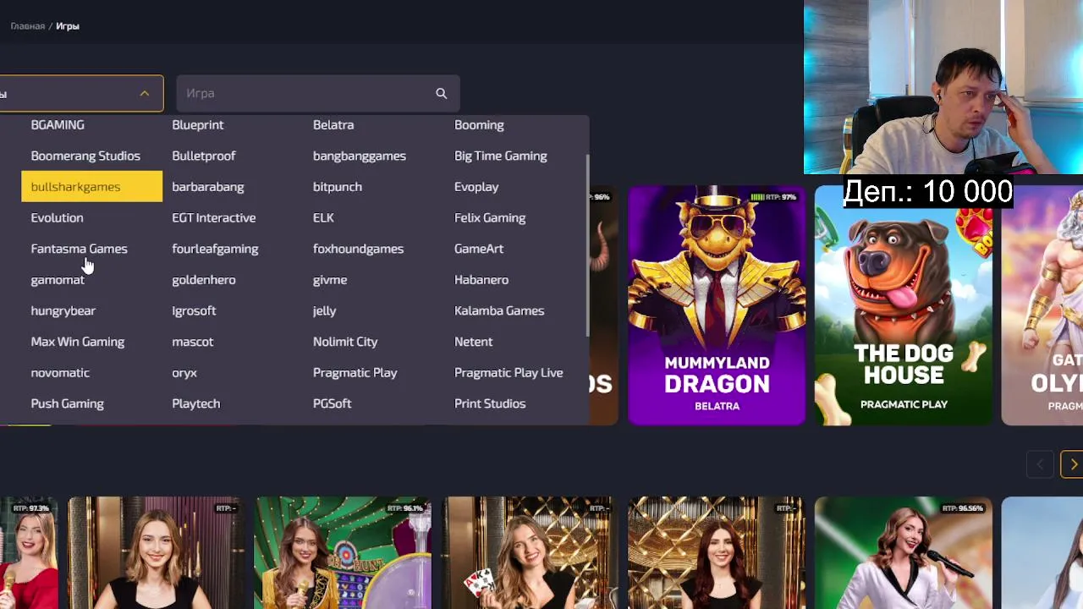Choose Push Gaming provider
The height and width of the screenshot is (609, 1083).
coord(67,403)
